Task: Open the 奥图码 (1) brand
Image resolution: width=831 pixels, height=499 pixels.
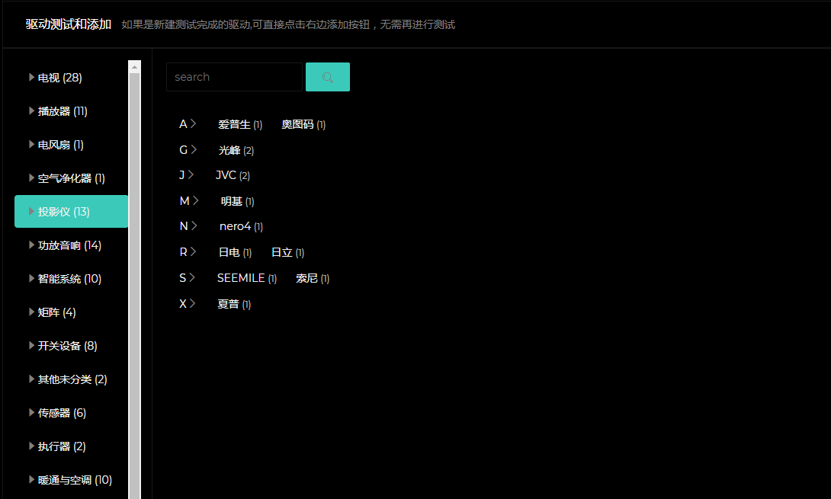Action: 303,124
